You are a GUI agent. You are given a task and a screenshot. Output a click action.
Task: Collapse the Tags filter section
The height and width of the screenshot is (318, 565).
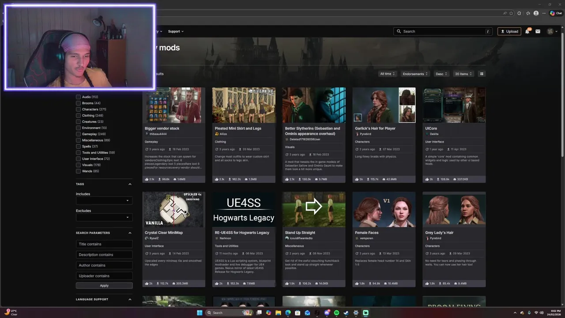[x=130, y=184]
